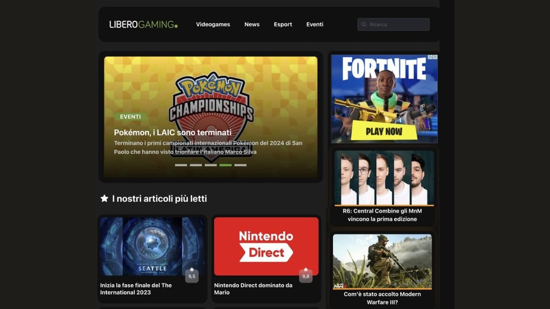Screen dimensions: 550x309
Task: Click the AdChoices triangle icon on Fortnite ad
Action: click(431, 57)
